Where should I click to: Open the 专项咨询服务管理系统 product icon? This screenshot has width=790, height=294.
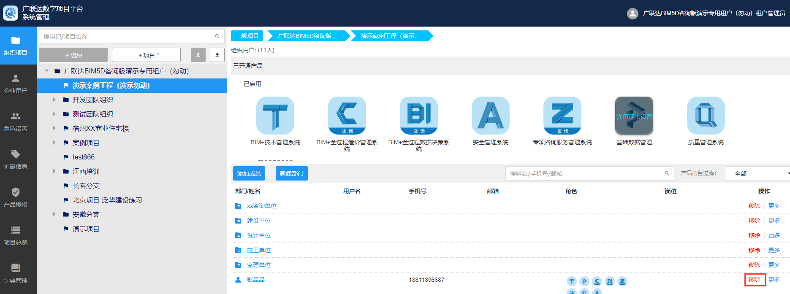pyautogui.click(x=562, y=116)
